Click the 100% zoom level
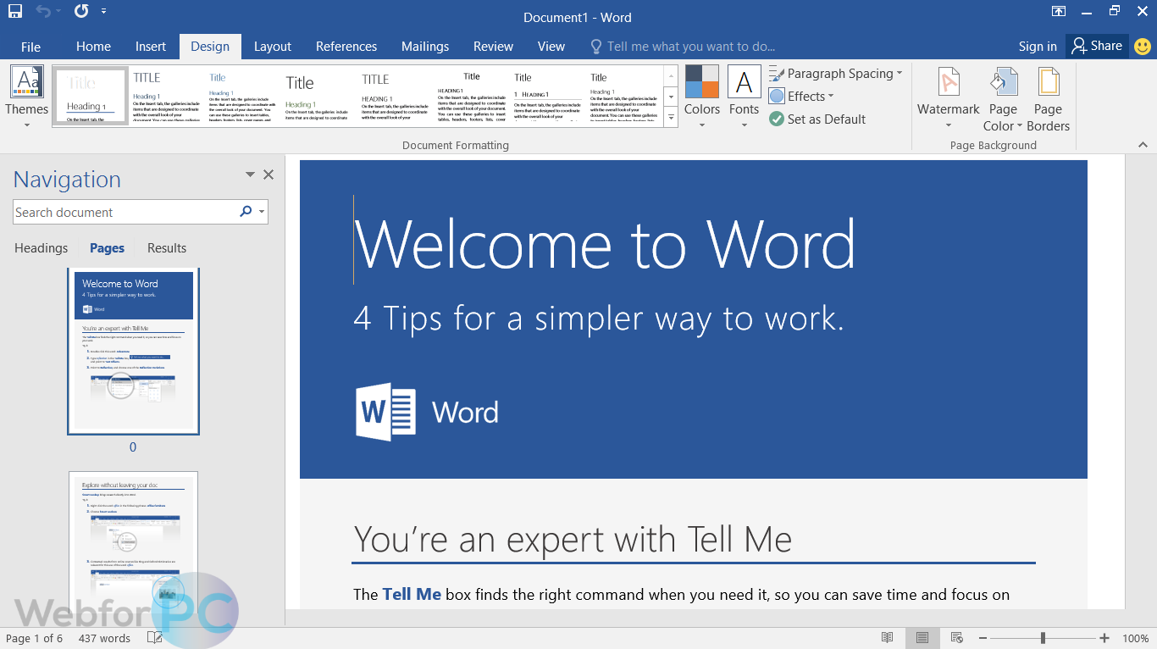 click(x=1135, y=638)
